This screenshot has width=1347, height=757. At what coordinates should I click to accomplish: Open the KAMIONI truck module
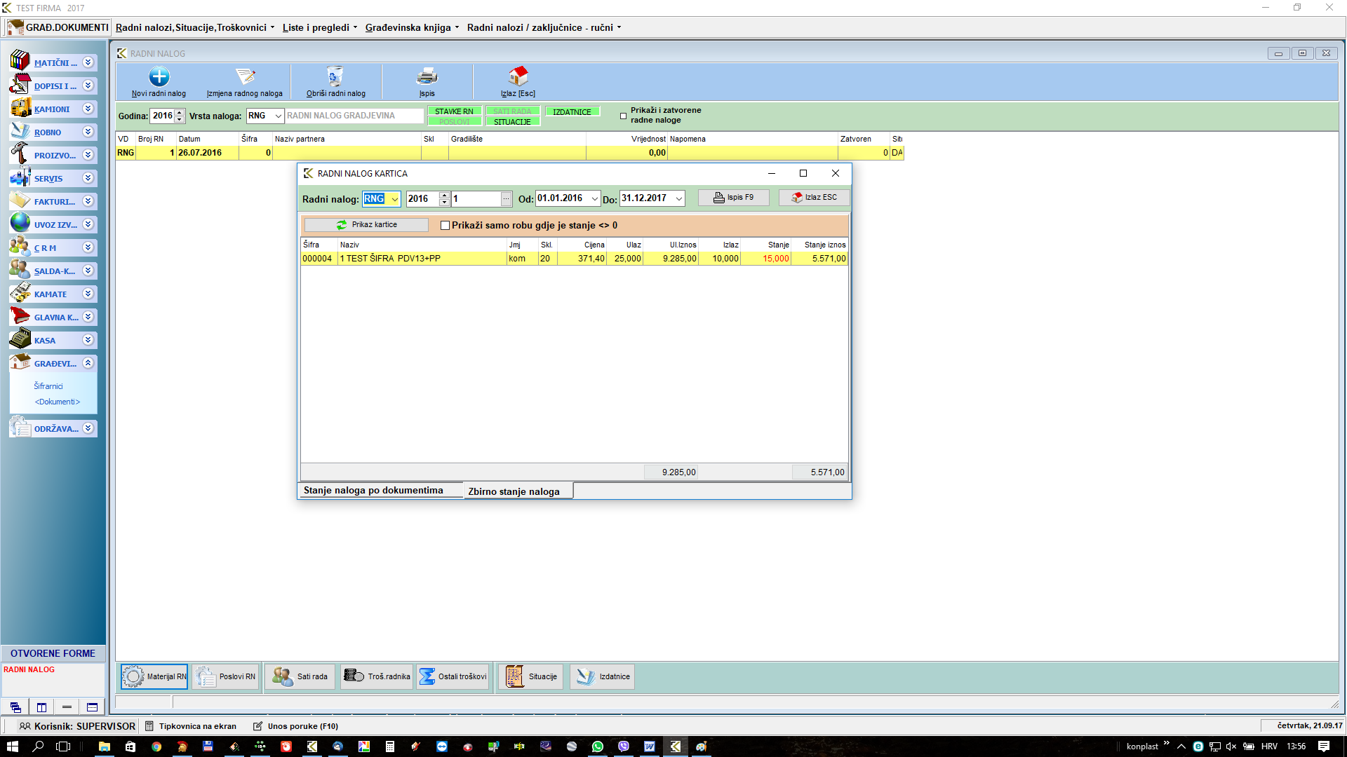pyautogui.click(x=53, y=109)
